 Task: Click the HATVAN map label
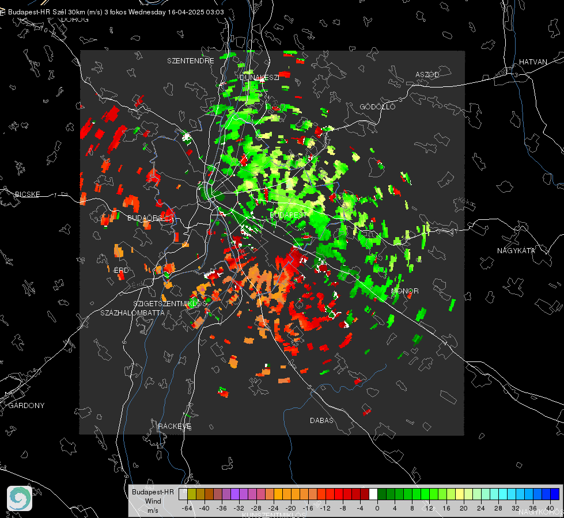pyautogui.click(x=533, y=62)
